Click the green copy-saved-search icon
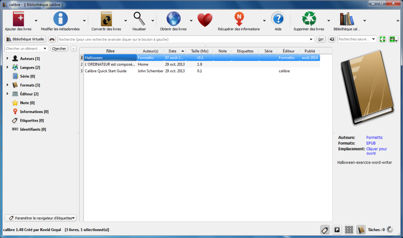403x238 pixels. [x=383, y=39]
